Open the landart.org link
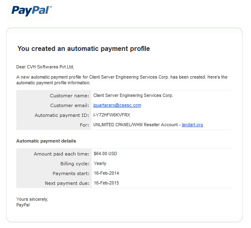This screenshot has width=251, height=228. click(192, 125)
